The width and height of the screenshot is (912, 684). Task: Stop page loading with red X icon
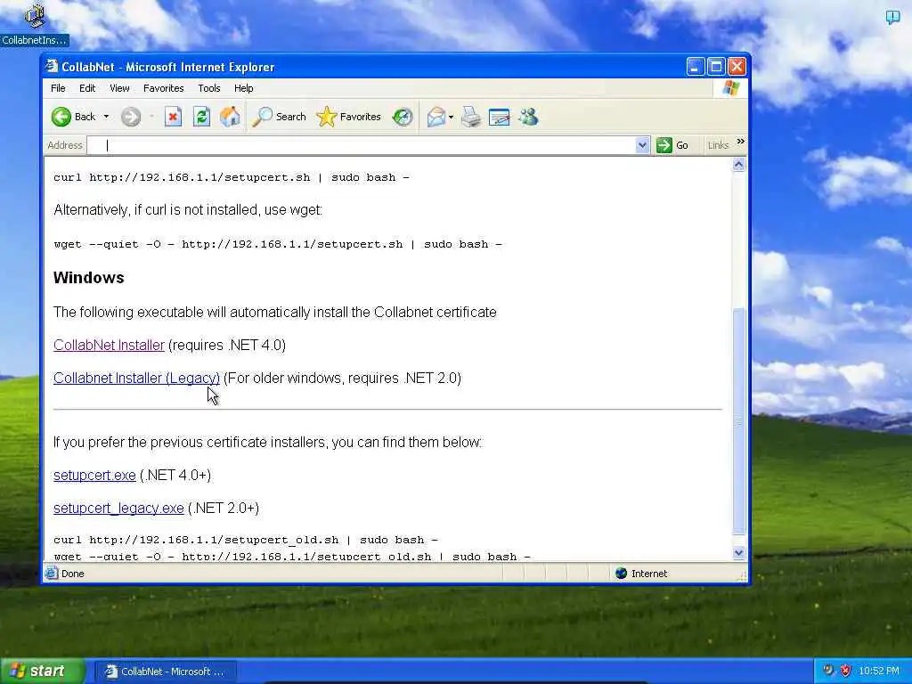[173, 117]
